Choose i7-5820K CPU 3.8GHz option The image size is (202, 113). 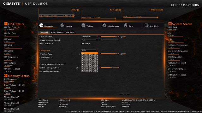[90, 55]
